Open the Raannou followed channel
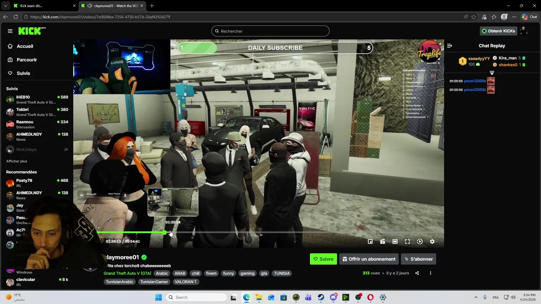The height and width of the screenshot is (304, 541). tap(37, 124)
